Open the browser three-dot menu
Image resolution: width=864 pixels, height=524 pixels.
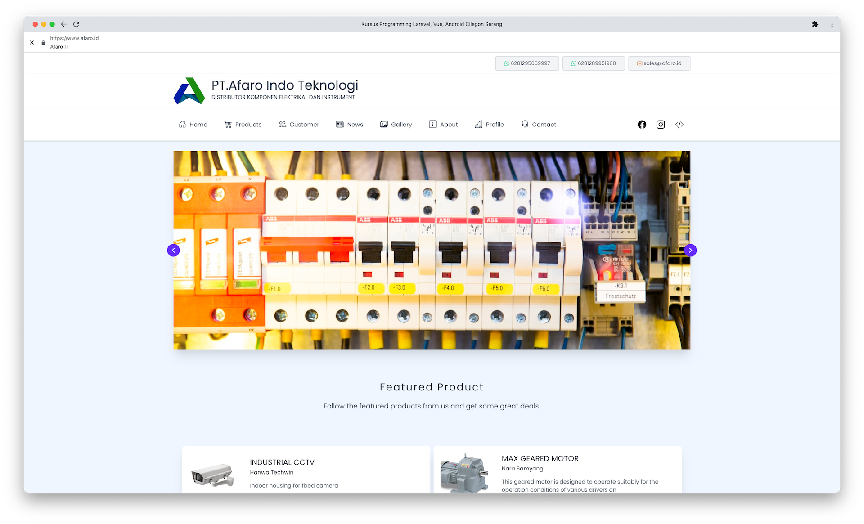832,24
